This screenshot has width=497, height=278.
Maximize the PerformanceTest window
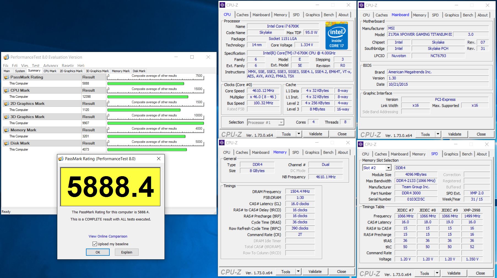(192, 57)
